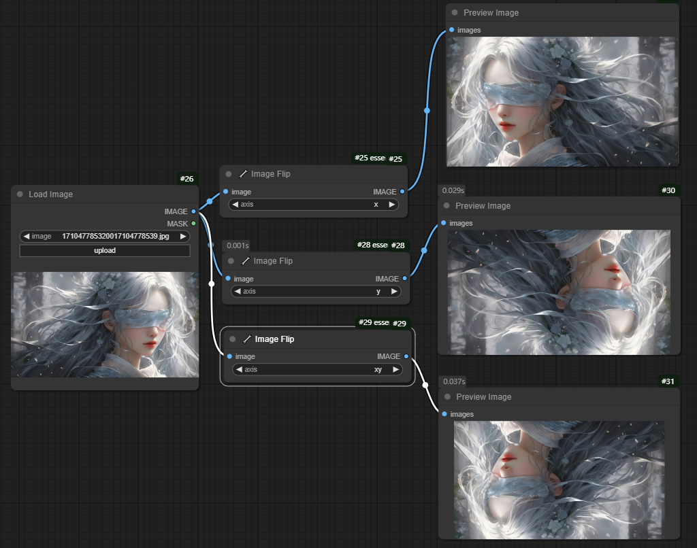Viewport: 697px width, 548px height.
Task: Select the previous image file with the left arrow
Action: tap(27, 237)
